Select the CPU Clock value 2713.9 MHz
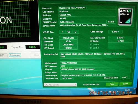Image resolution: width=138 pixels, height=104 pixels. (68, 38)
